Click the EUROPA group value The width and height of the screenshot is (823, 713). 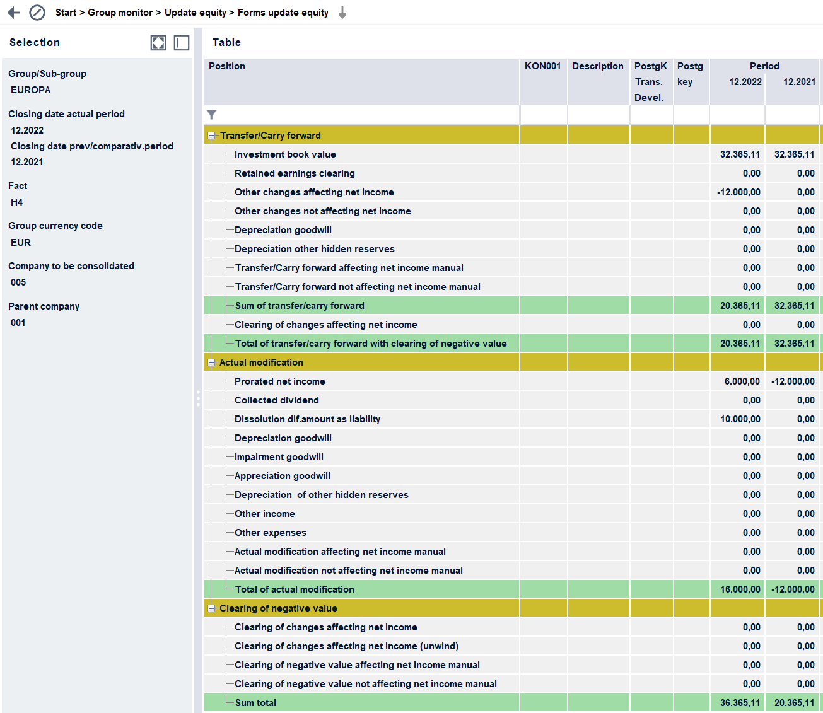pos(31,90)
